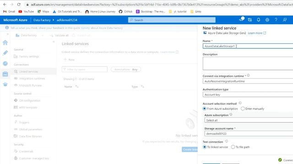This screenshot has height=164, width=293.
Task: Open the Learning center hub icon
Action: click(x=5, y=84)
